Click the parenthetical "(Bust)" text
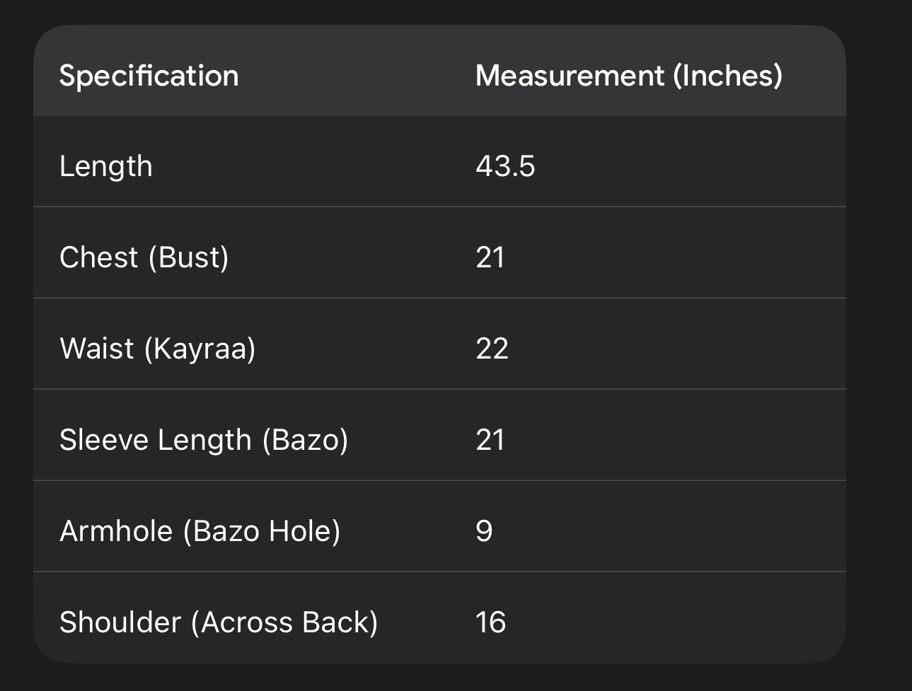Screen dimensions: 912x691 [188, 257]
